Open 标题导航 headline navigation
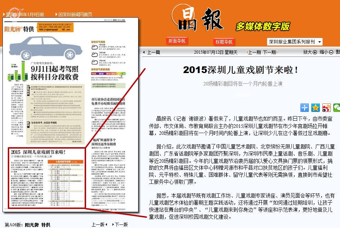 click(224, 42)
